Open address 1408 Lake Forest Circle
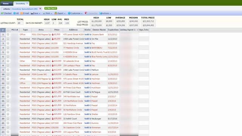This screenshot has height=136, width=242. [x=73, y=39]
